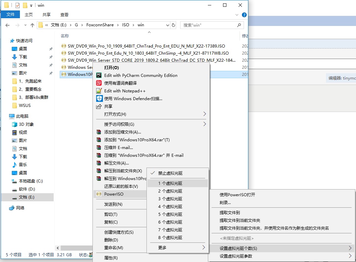Click WinRAR icon for 压缩并 E-mail...
This screenshot has height=262, width=356.
point(99,147)
